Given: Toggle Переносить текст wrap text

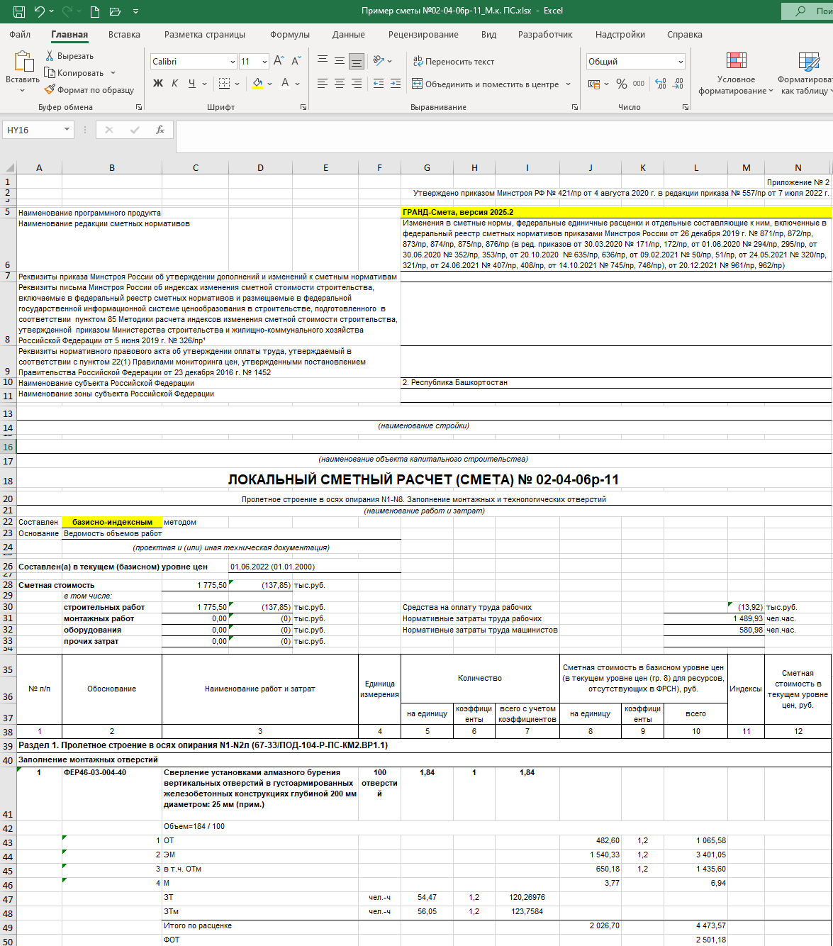Looking at the screenshot, I should coord(453,62).
